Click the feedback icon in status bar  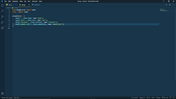click(x=170, y=98)
